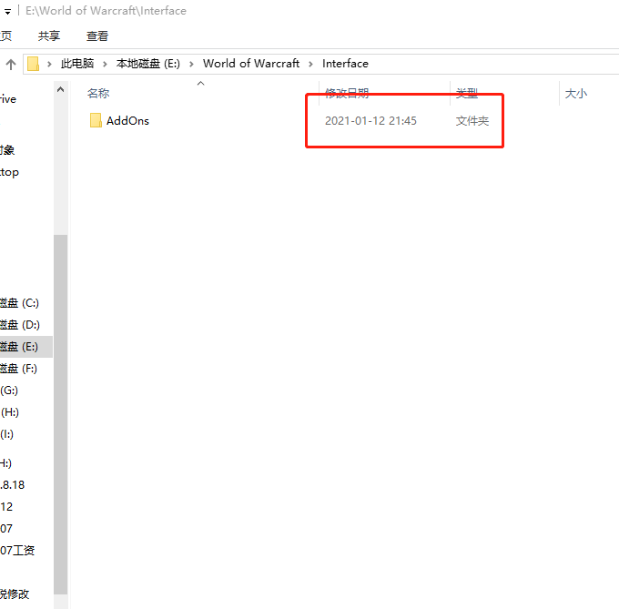Image resolution: width=619 pixels, height=609 pixels.
Task: Expand the chevron after 本地磁盘 (E:)
Action: (x=191, y=64)
